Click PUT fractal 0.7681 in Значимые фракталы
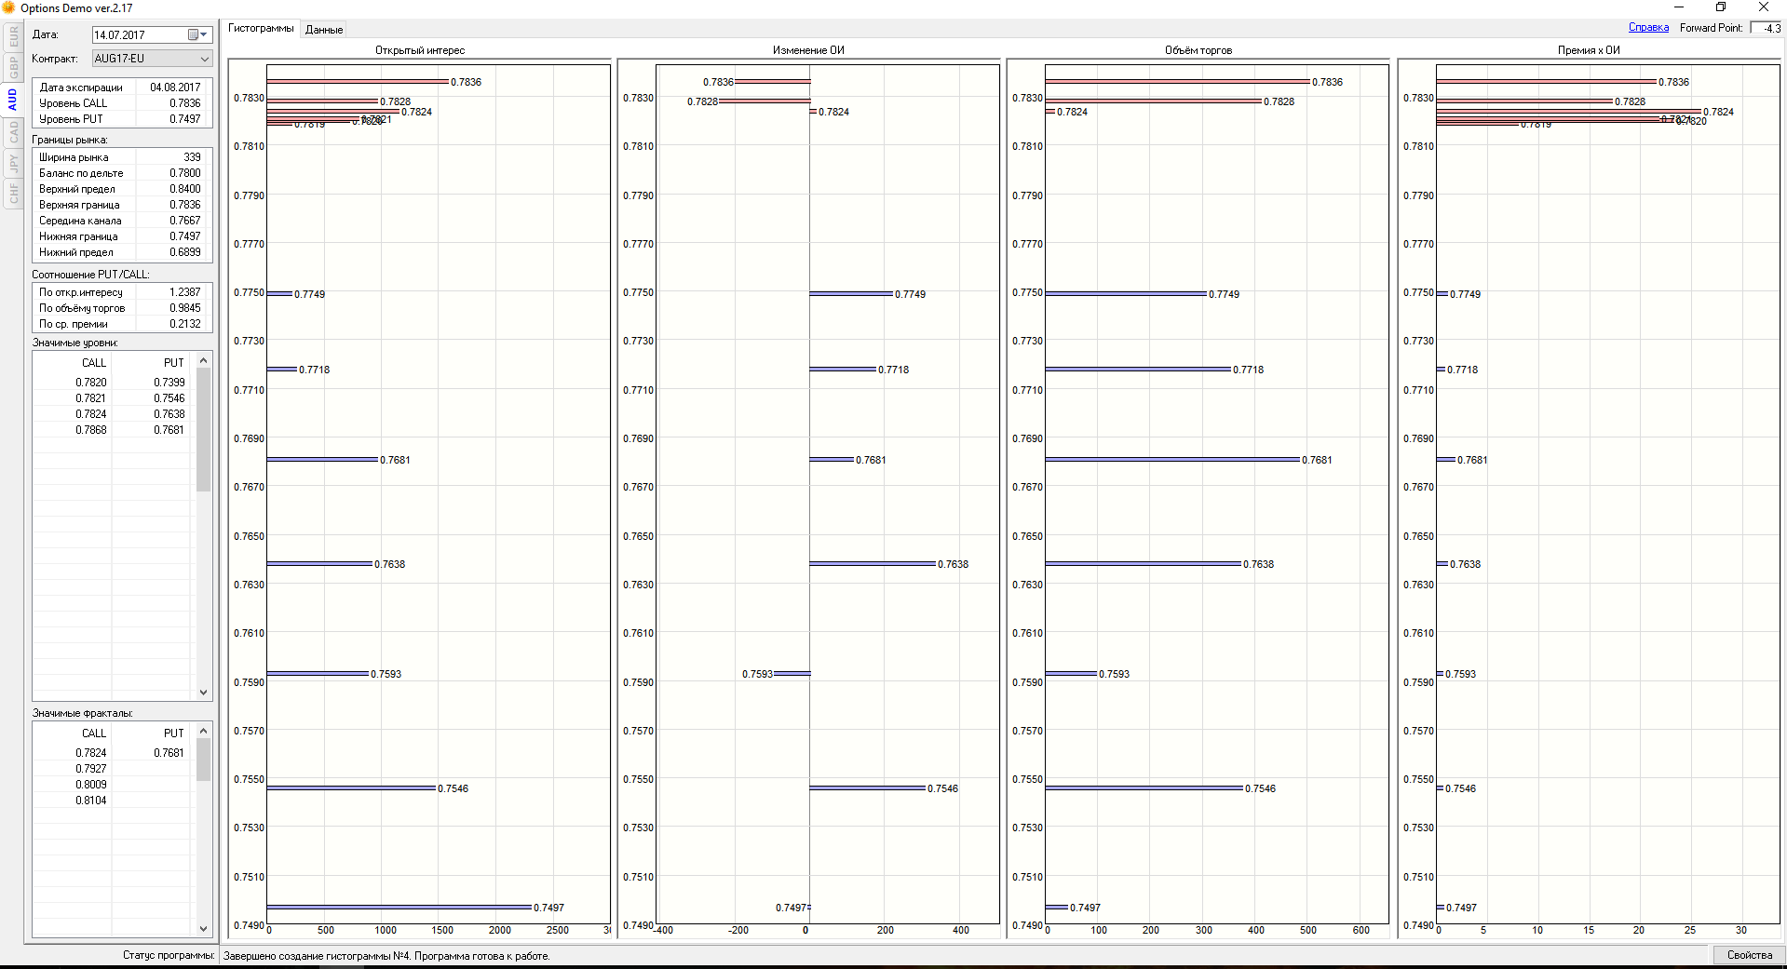Viewport: 1787px width, 969px height. tap(169, 753)
